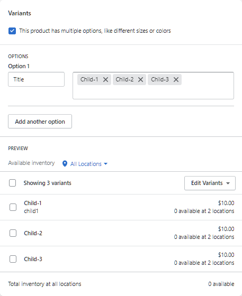Open the Edit Variants dropdown
This screenshot has height=296, width=242.
coord(210,183)
